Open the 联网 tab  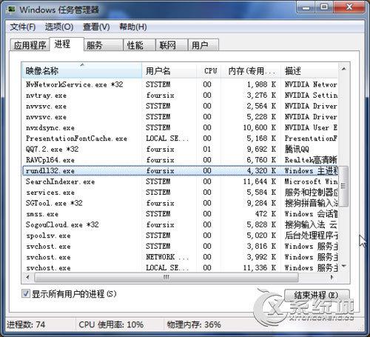pyautogui.click(x=172, y=45)
